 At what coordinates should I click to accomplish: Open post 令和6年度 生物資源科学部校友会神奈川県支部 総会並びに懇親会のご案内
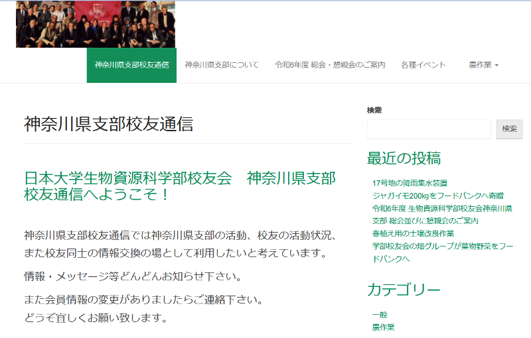[x=442, y=215]
